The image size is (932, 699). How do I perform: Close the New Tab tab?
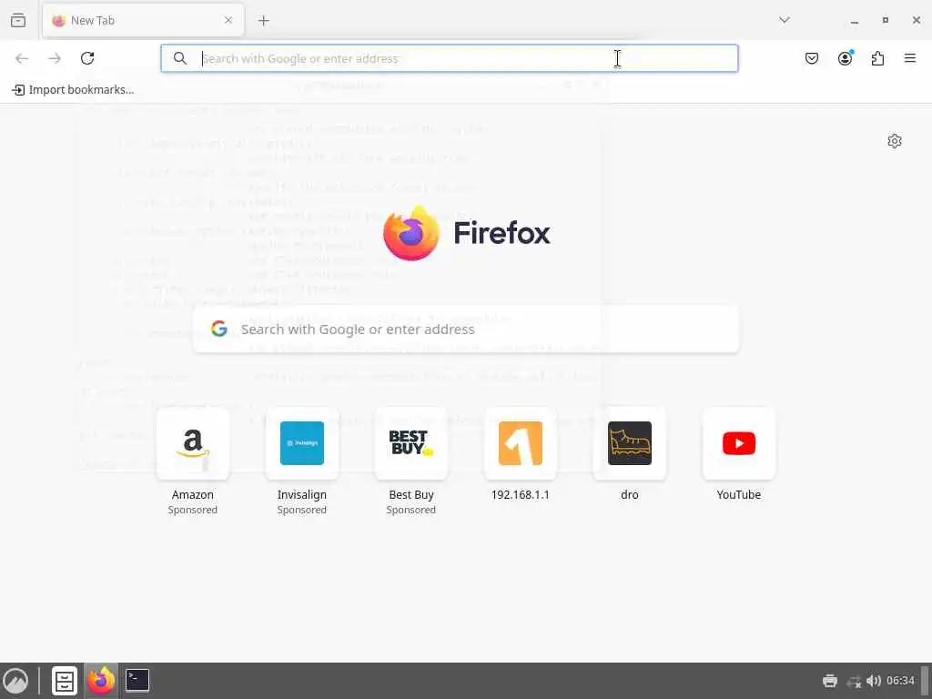tap(228, 20)
